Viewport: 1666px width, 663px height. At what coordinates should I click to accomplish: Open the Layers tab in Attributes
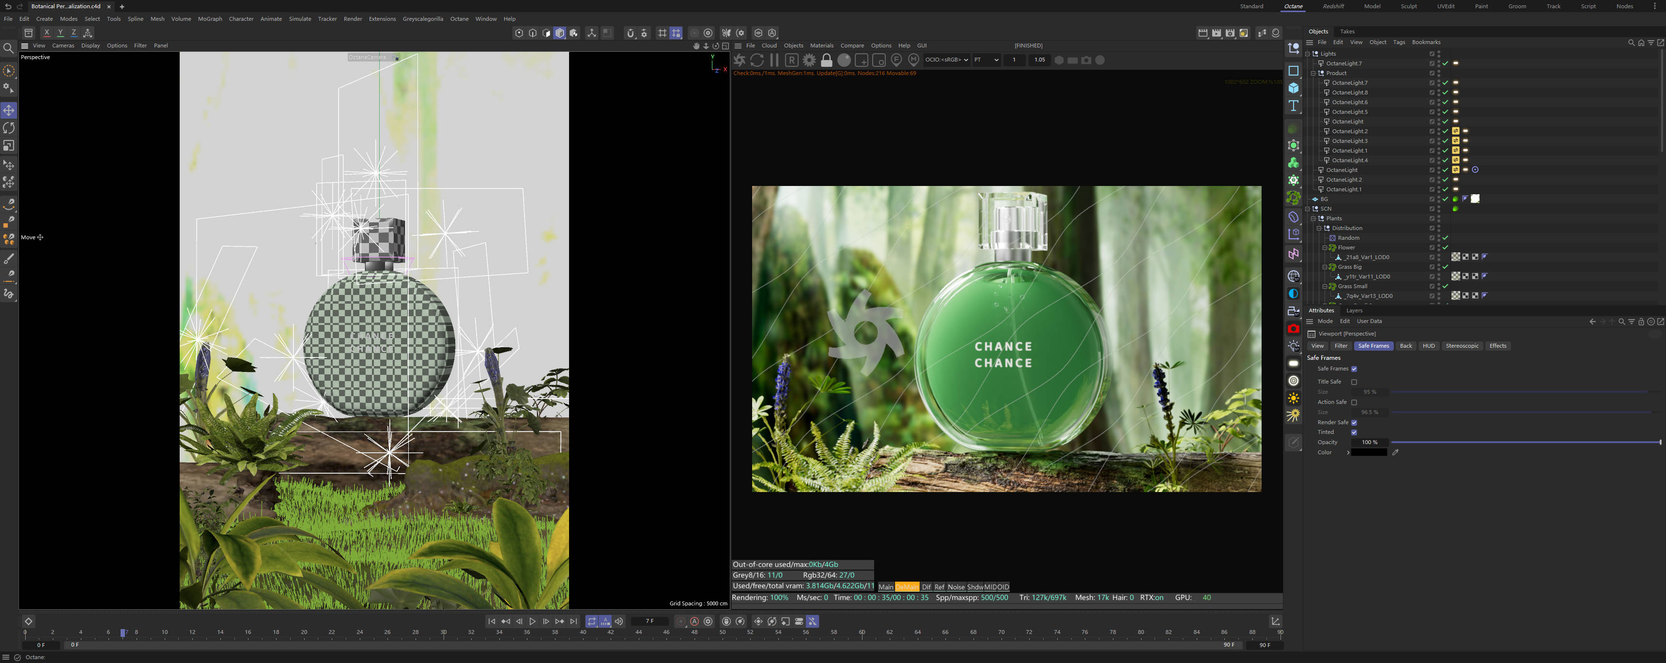click(1354, 310)
